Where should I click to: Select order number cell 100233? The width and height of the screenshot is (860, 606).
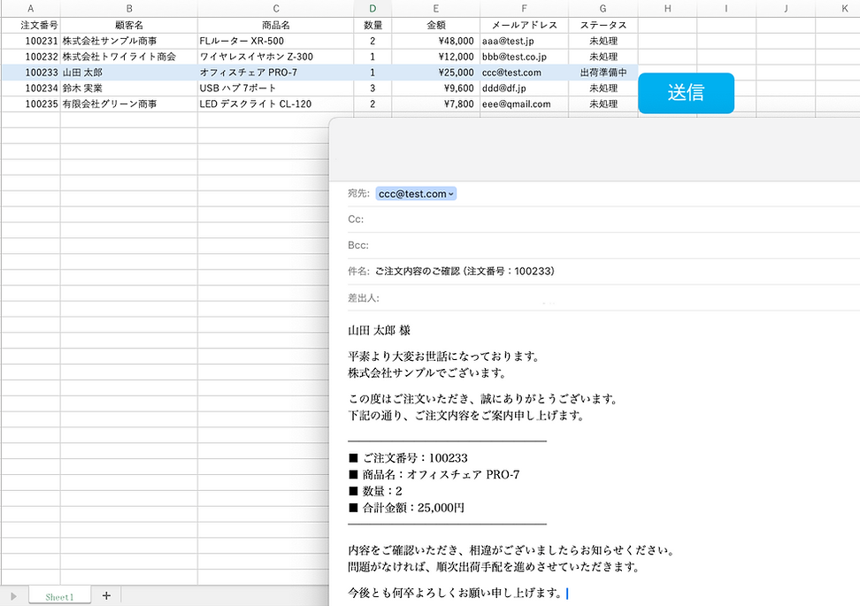31,73
